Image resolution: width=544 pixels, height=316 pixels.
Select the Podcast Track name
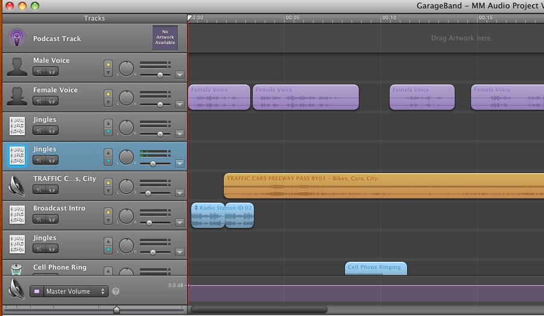[x=57, y=39]
